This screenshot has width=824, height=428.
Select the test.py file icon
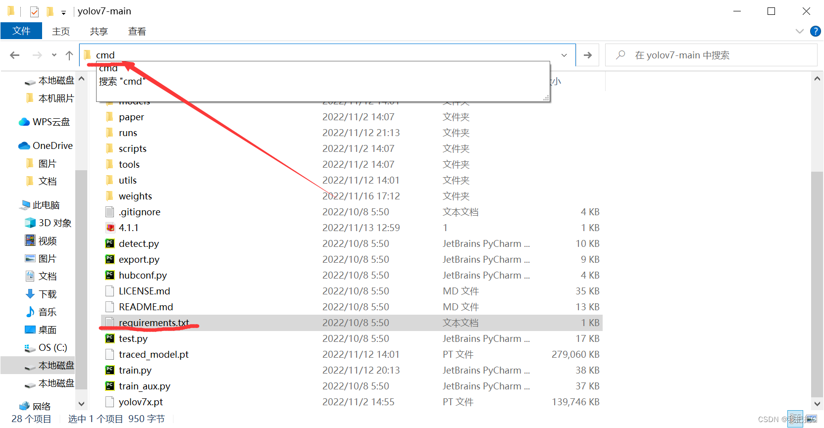[x=110, y=338]
